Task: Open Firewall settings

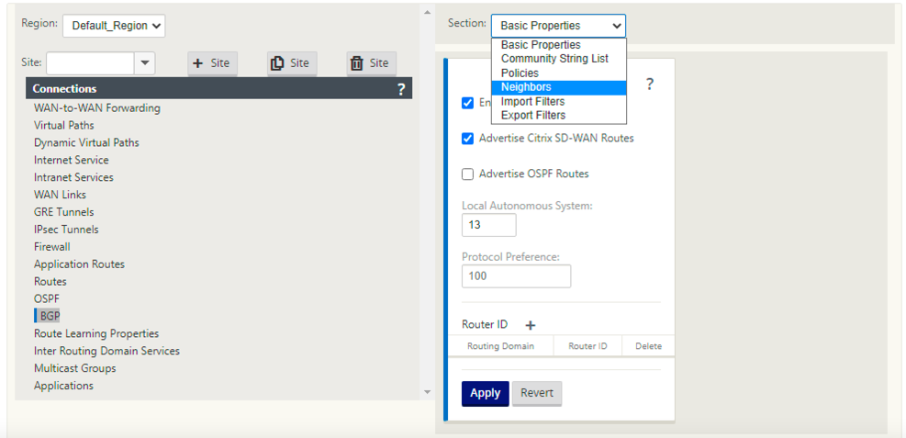Action: point(52,247)
